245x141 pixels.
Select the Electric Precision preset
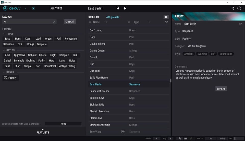click(129, 111)
